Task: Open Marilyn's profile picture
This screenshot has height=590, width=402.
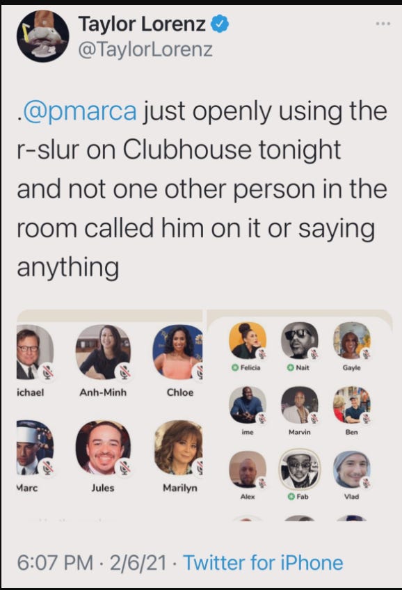Action: click(178, 447)
